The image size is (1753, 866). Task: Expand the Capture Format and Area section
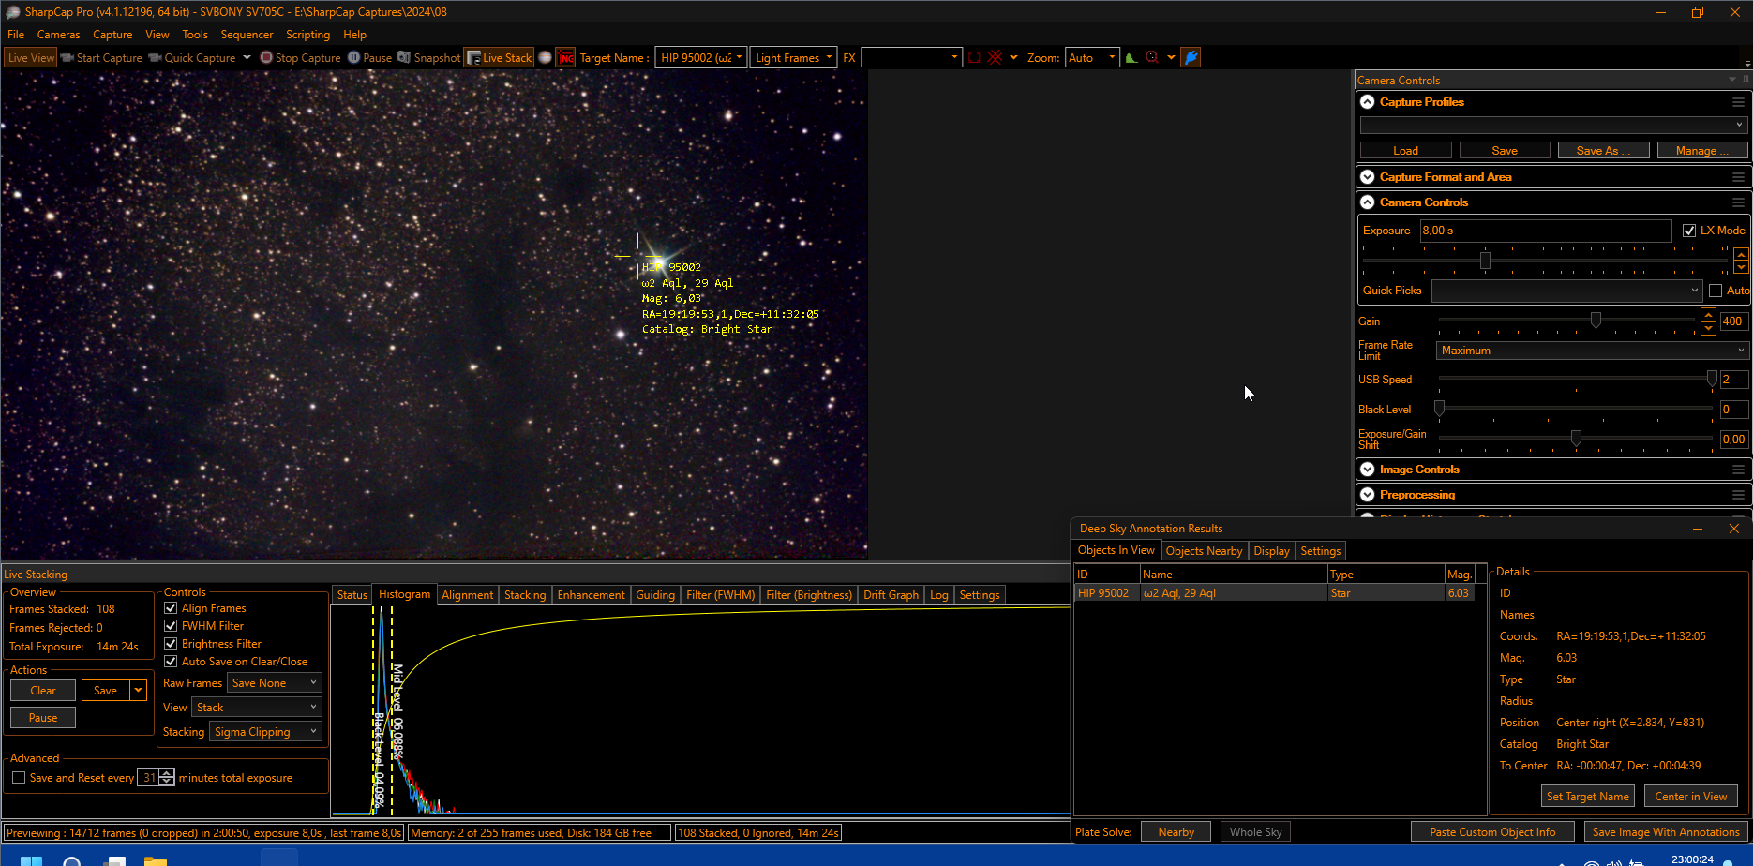click(1368, 177)
